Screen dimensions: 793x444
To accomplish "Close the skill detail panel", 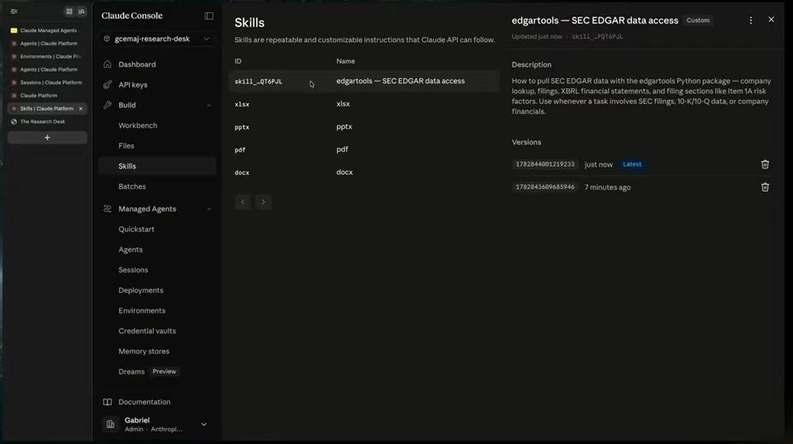I will click(772, 19).
